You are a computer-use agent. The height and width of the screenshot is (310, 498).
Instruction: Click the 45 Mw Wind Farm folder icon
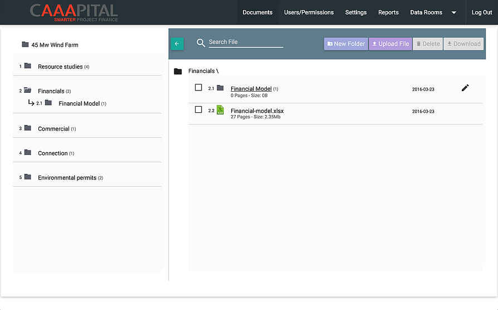[25, 44]
